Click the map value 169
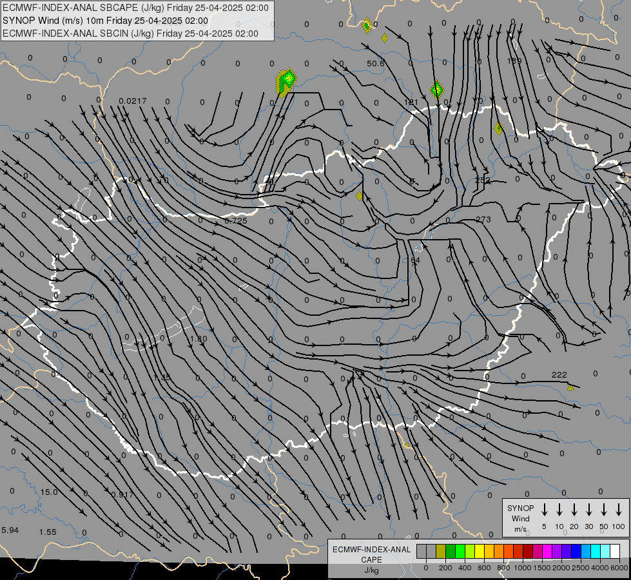The image size is (631, 580). click(x=514, y=61)
